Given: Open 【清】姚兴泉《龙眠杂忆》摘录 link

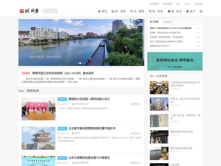Looking at the screenshot, I should [185, 117].
